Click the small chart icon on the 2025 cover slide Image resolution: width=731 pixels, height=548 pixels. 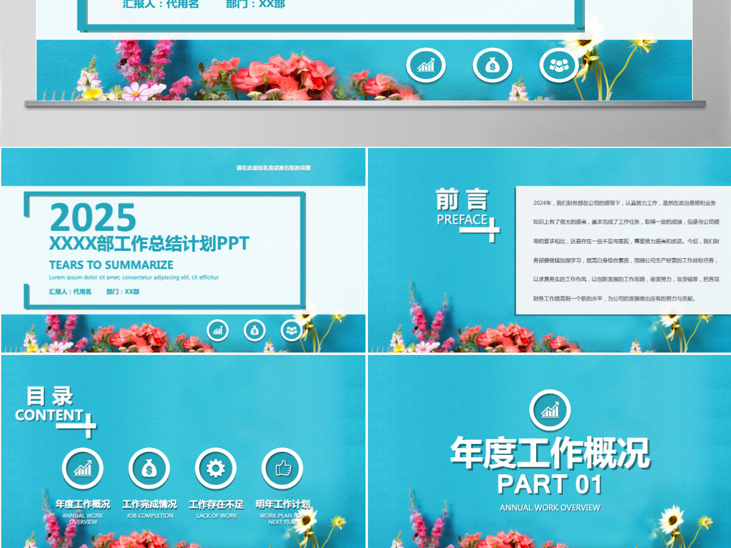(x=218, y=330)
